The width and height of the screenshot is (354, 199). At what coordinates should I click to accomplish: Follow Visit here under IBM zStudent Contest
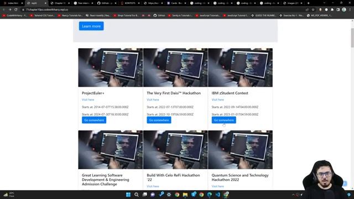[x=217, y=99]
